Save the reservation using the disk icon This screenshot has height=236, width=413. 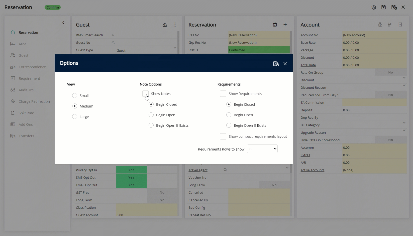point(384,7)
